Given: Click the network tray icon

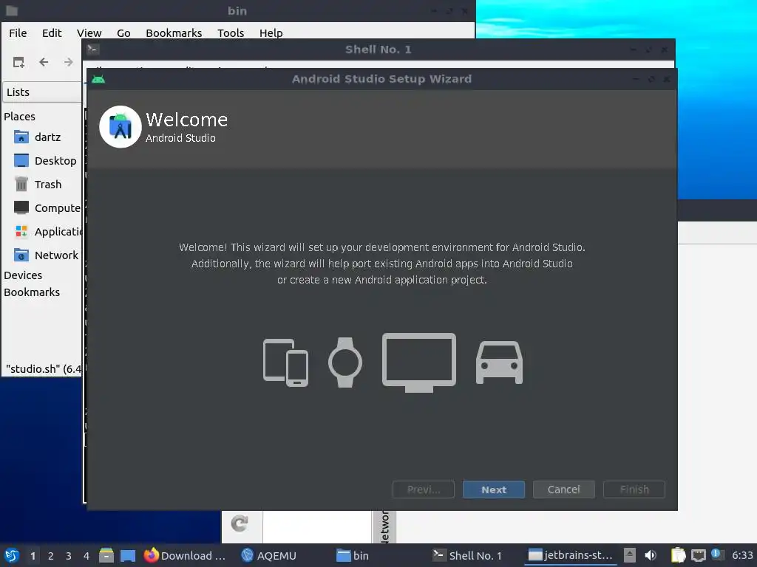Looking at the screenshot, I should 698,555.
